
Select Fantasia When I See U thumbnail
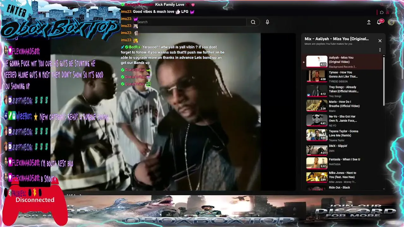tap(317, 163)
